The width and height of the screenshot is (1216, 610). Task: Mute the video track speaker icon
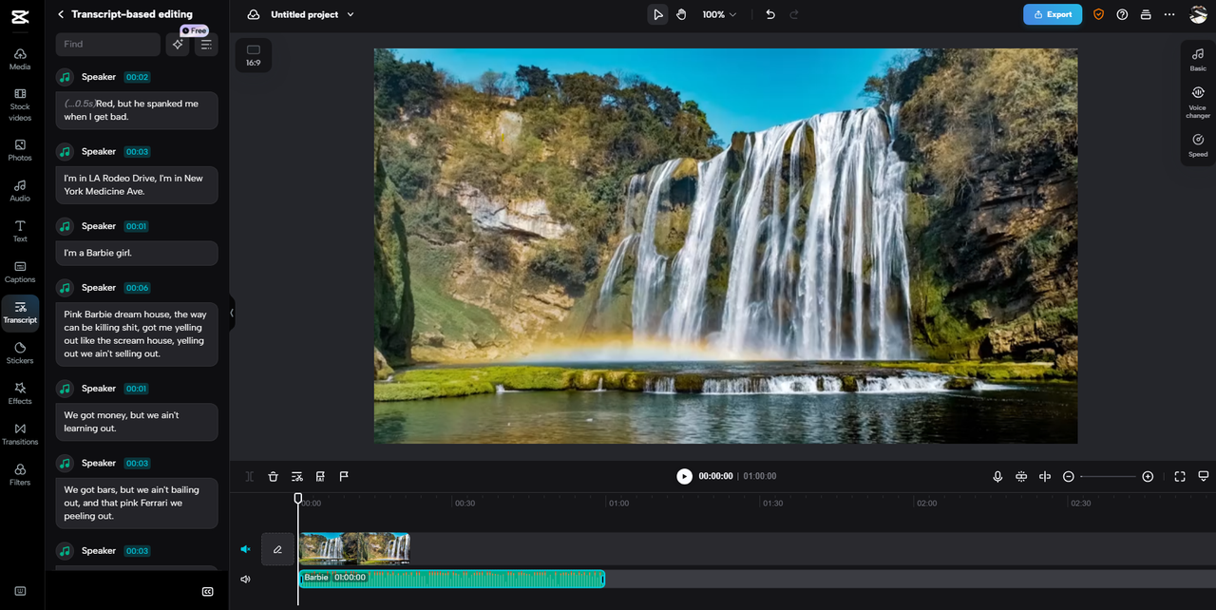(x=245, y=548)
